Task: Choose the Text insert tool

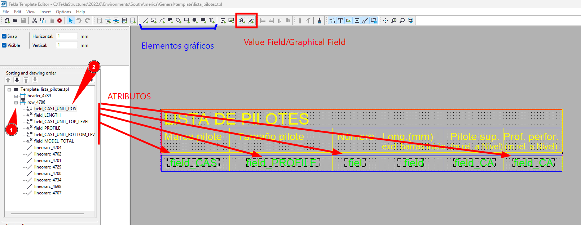Action: (x=211, y=21)
